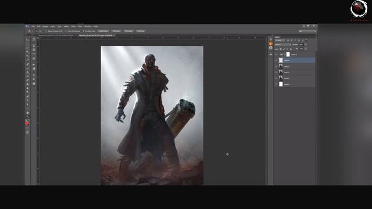The width and height of the screenshot is (372, 209).
Task: Hide the bottom white layer via eye
Action: point(276,84)
